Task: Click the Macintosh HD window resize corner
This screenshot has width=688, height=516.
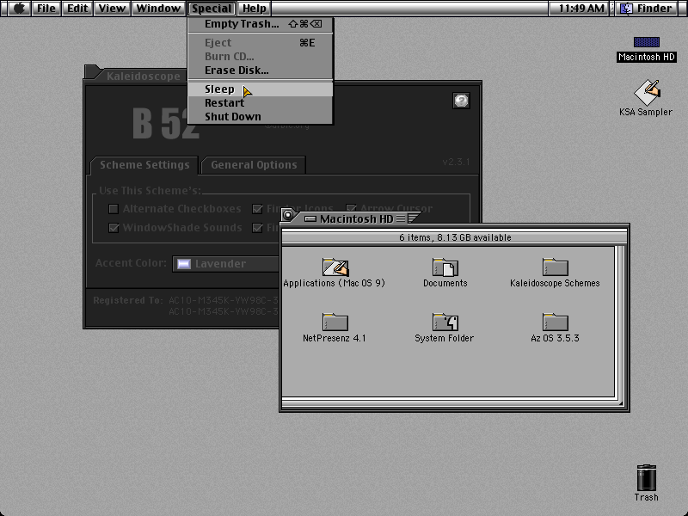Action: tap(621, 403)
